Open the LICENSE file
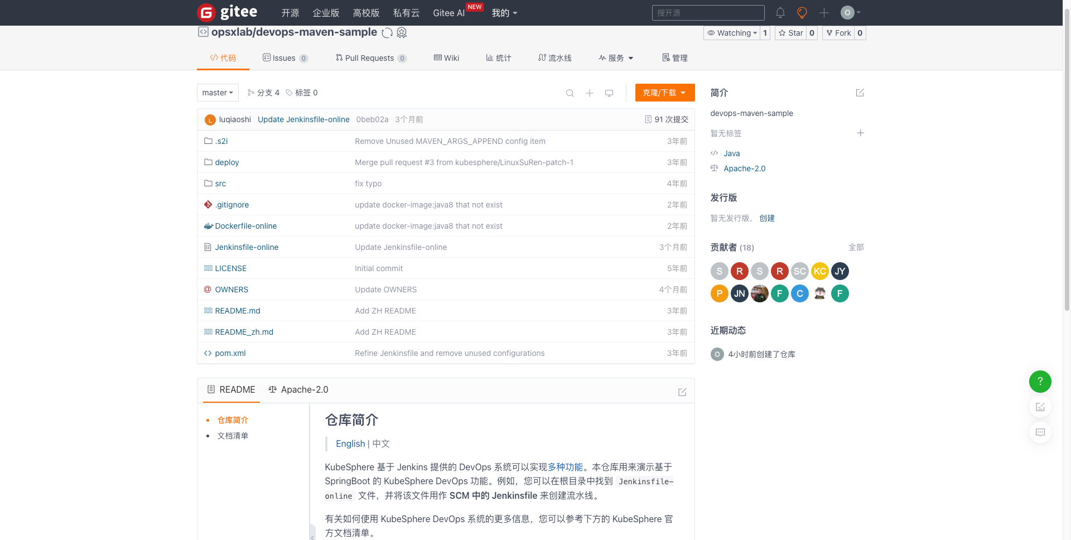This screenshot has width=1071, height=540. point(231,268)
